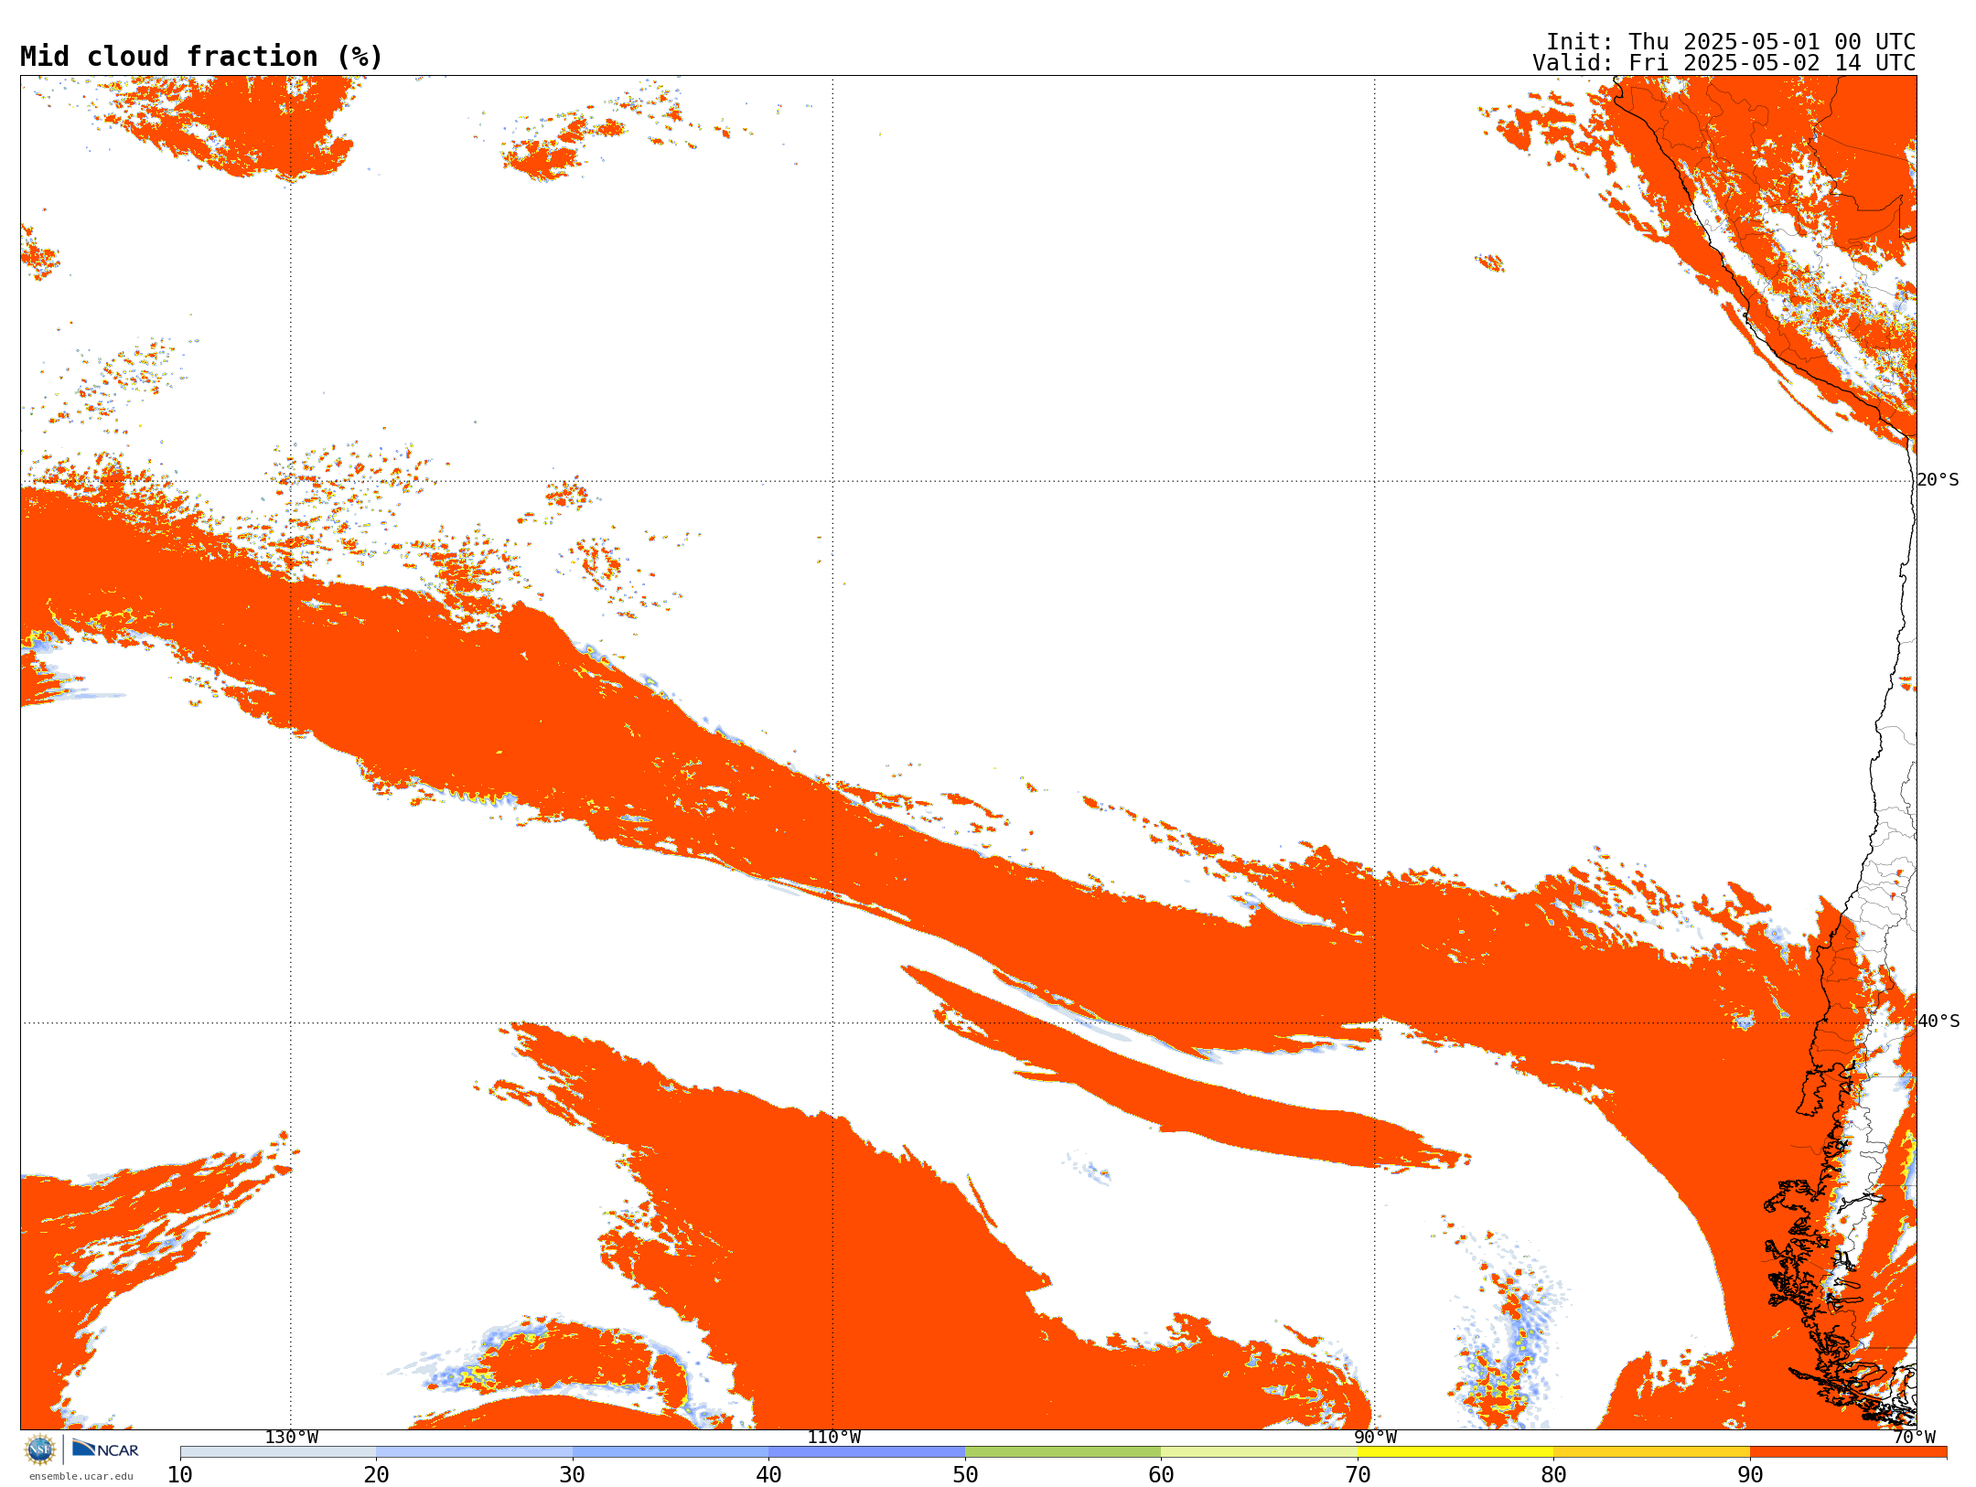
Task: Click the 130°W longitude label
Action: tap(291, 1438)
